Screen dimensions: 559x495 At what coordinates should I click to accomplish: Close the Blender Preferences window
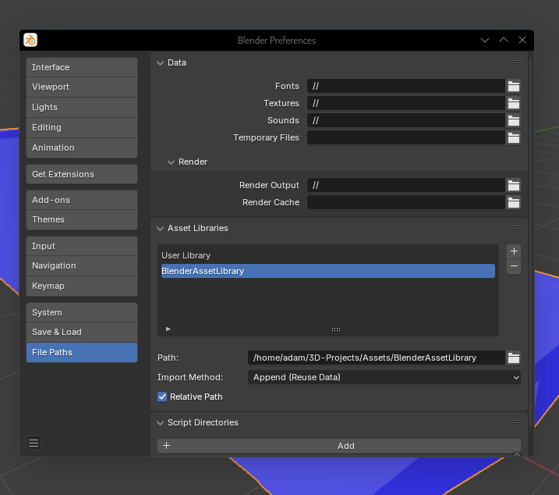(x=522, y=40)
